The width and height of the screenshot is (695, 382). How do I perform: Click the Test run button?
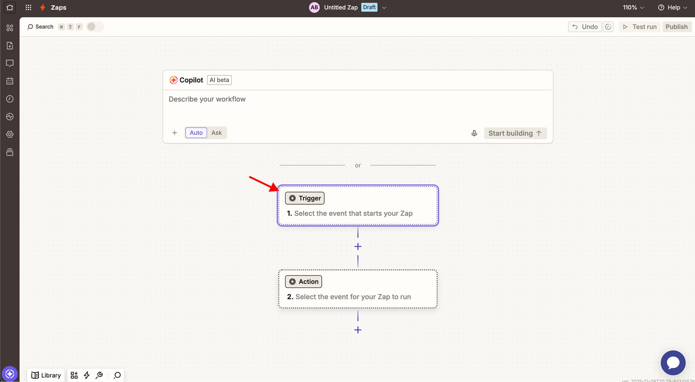tap(640, 27)
